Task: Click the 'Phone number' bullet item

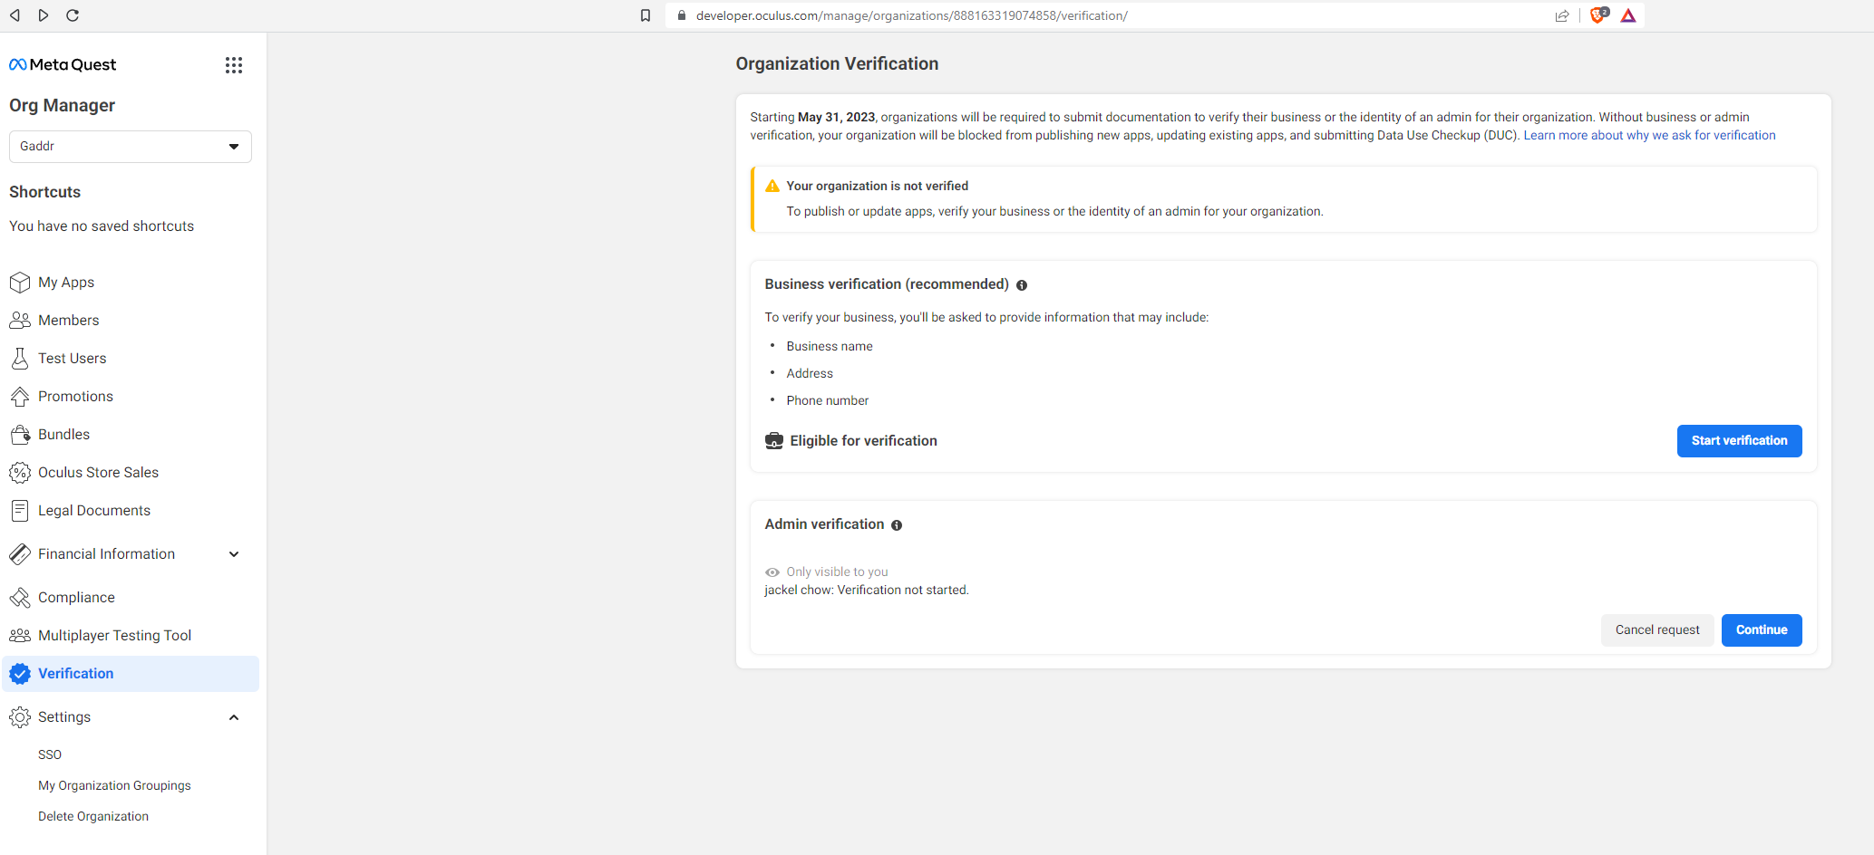Action: [x=828, y=401]
